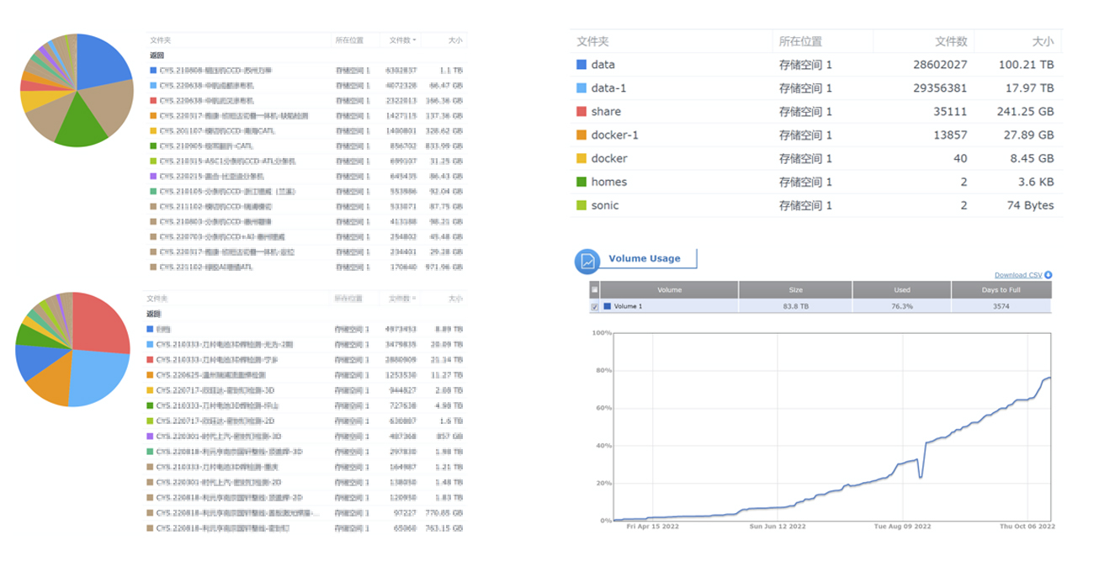Select the docker folder row
This screenshot has height=577, width=1094.
(609, 159)
